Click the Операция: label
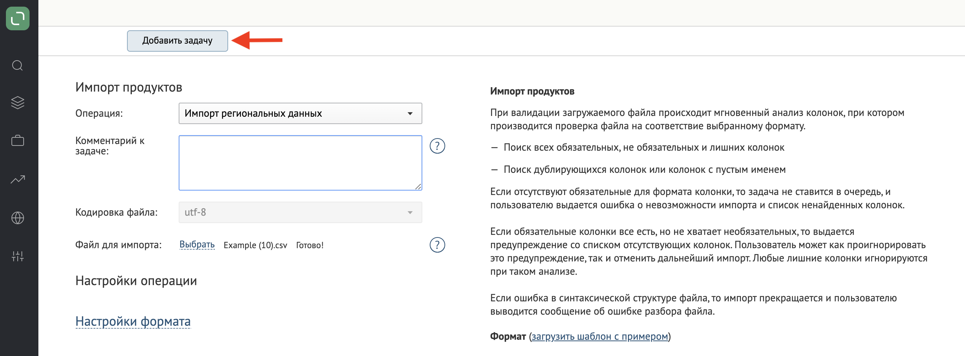 99,113
